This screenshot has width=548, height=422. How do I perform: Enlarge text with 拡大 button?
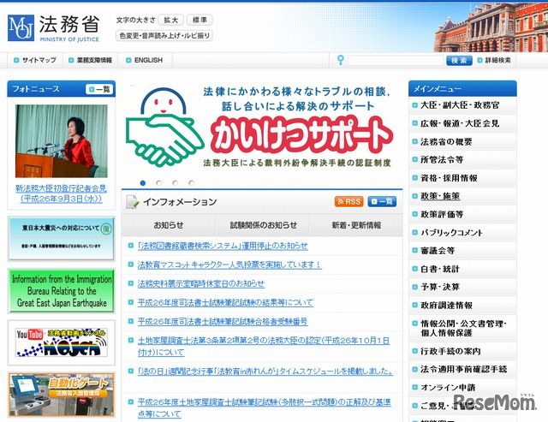(171, 20)
